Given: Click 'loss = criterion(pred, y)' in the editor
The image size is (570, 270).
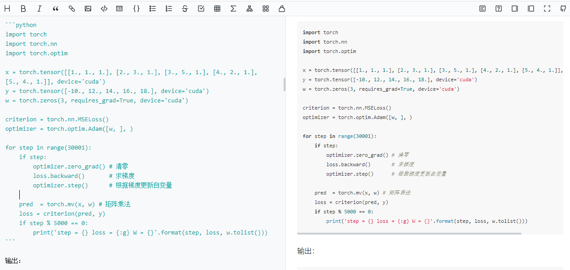Looking at the screenshot, I should [62, 213].
